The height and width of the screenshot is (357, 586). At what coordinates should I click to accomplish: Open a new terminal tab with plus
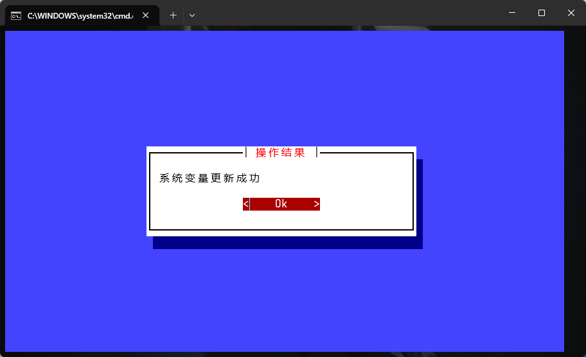click(173, 15)
